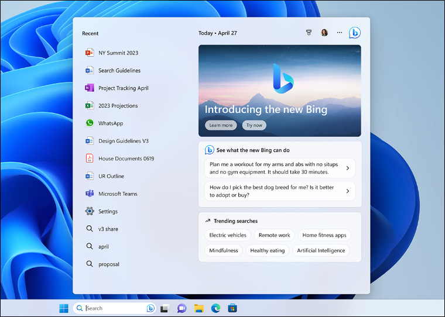Open the NY Summit 2023 file name
The height and width of the screenshot is (317, 445).
pos(118,53)
